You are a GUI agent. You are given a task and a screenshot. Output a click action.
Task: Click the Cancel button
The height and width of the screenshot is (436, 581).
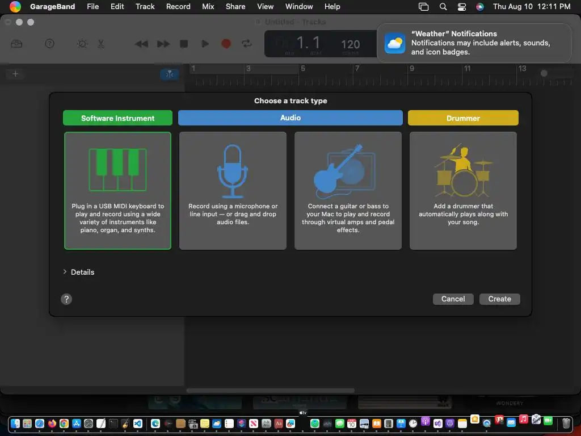(x=453, y=299)
